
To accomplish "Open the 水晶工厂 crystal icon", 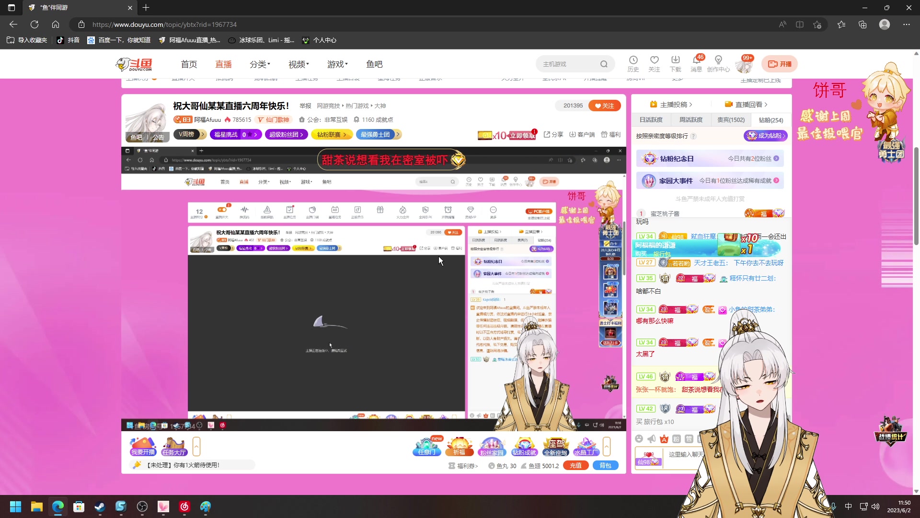I will (x=586, y=447).
